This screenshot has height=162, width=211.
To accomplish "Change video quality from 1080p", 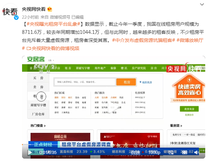I will point(154,152).
